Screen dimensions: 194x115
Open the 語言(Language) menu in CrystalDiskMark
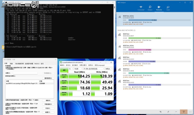tap(100, 65)
